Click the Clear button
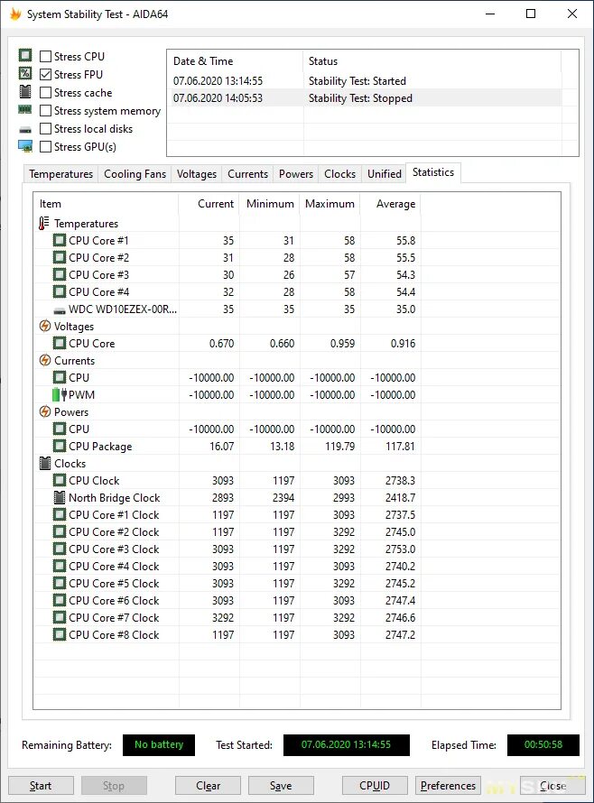Viewport: 594px width, 803px height. [208, 786]
